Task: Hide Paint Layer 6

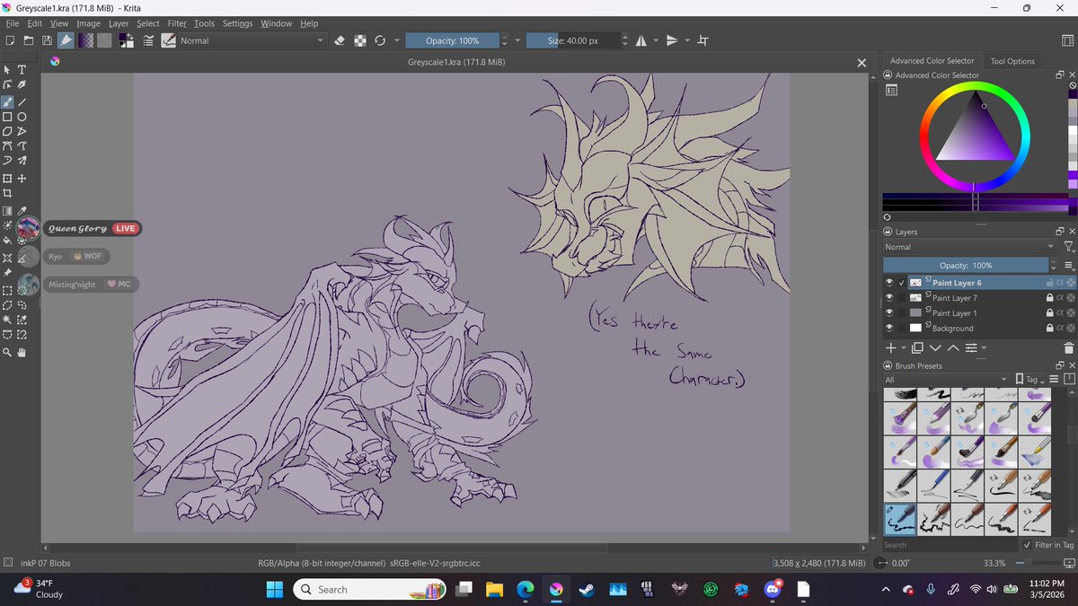Action: coord(889,283)
